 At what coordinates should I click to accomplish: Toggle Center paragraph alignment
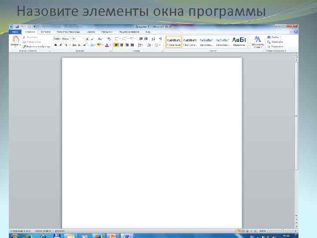pos(122,45)
